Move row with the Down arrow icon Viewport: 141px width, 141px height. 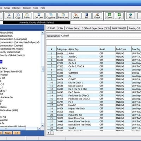[109, 16]
